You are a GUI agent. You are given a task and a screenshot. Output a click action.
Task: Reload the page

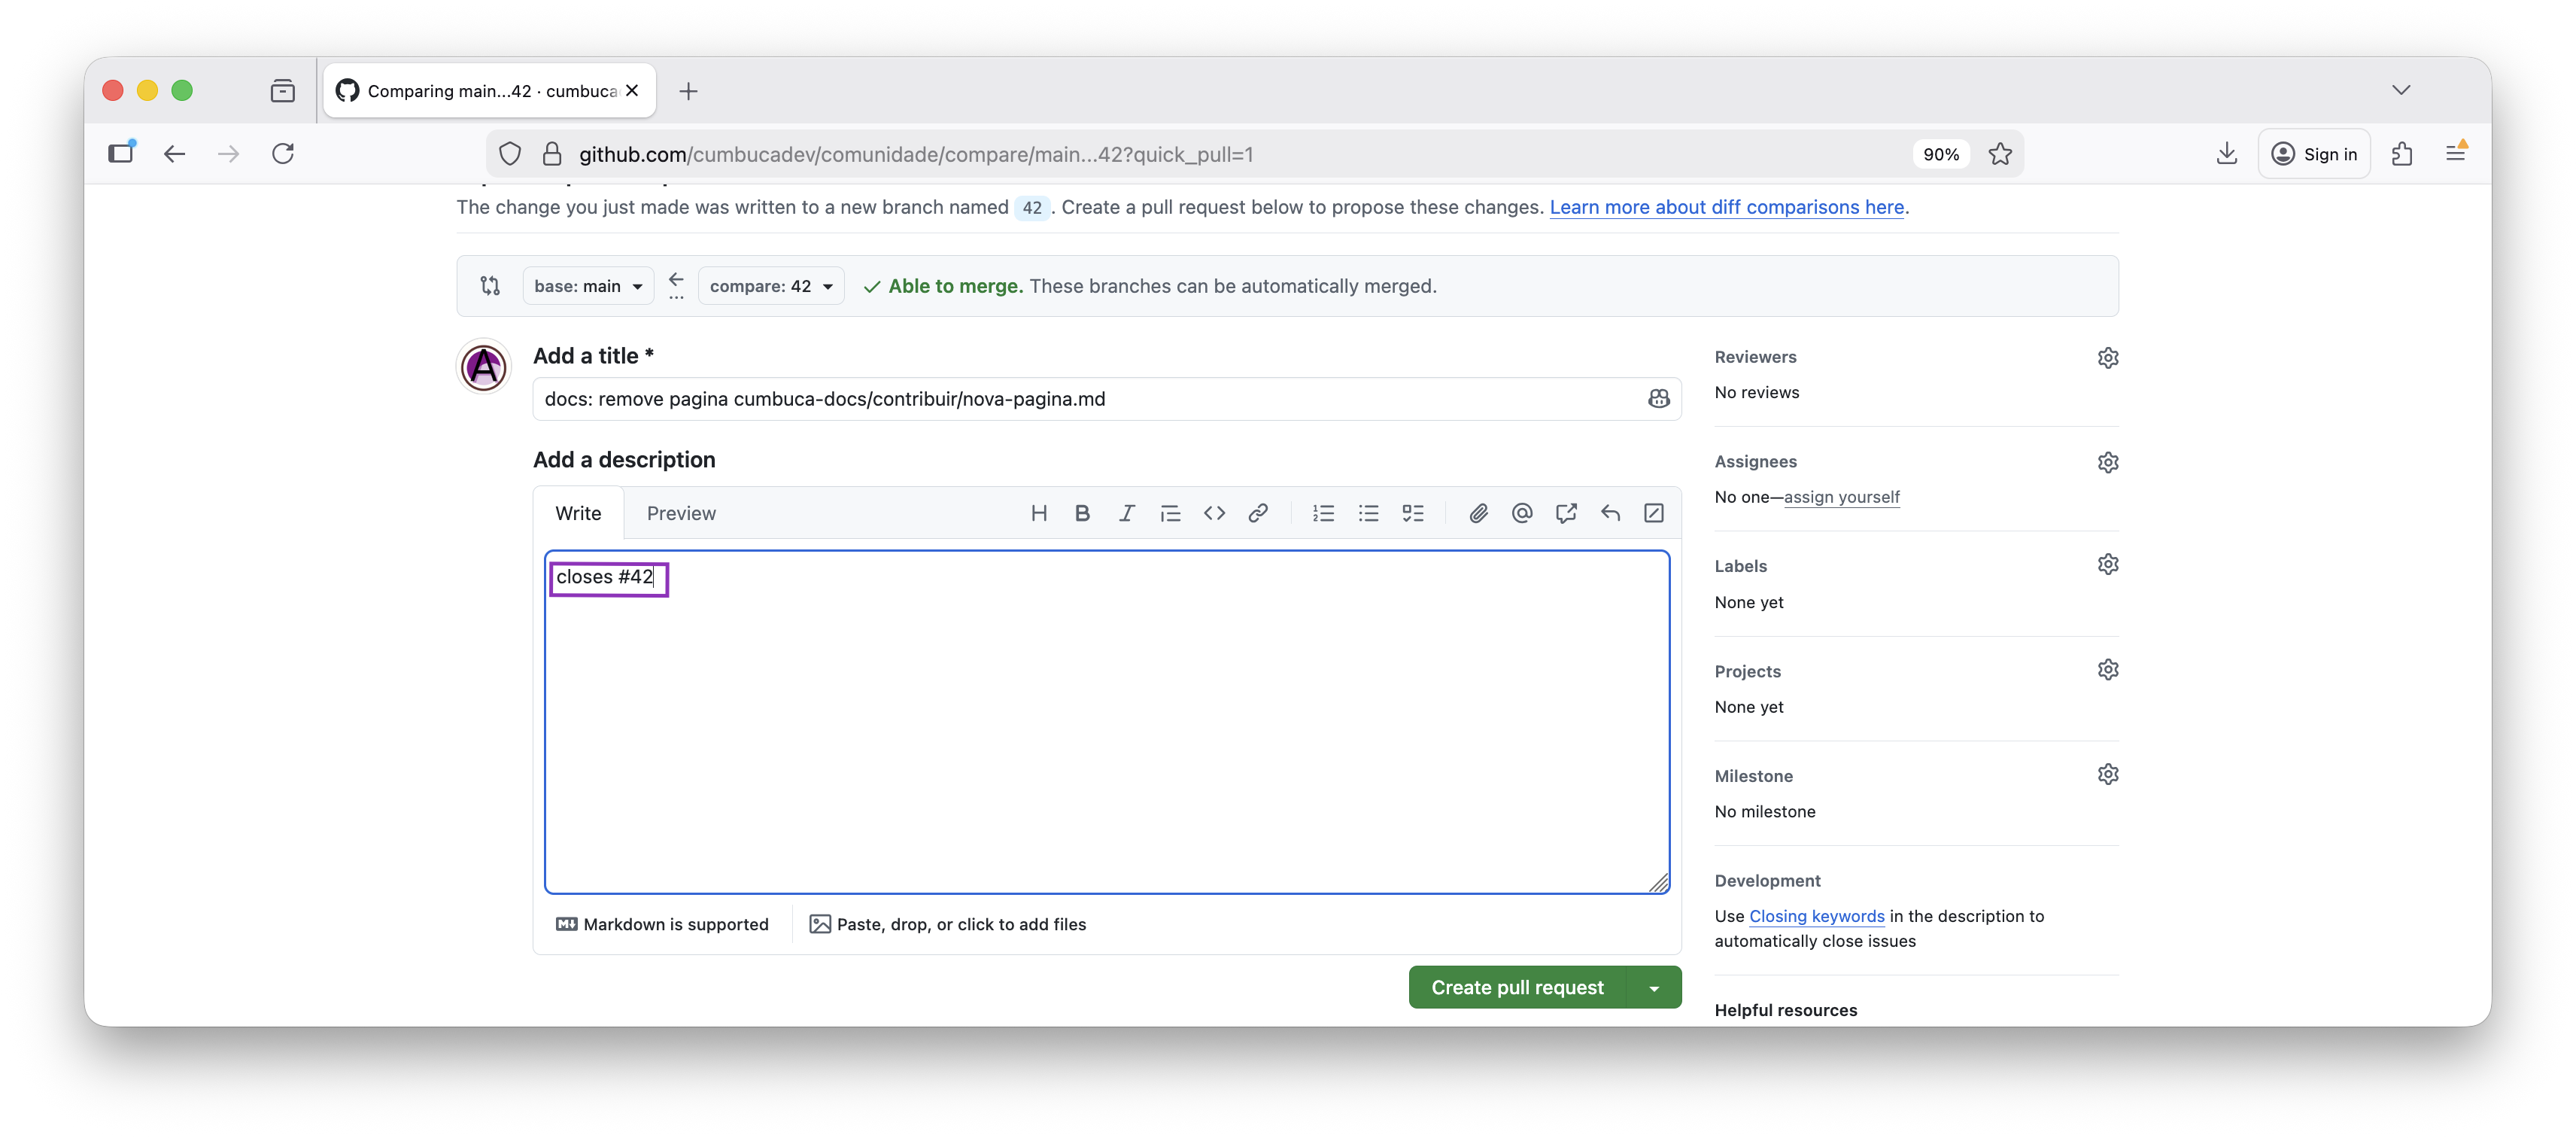pos(283,154)
